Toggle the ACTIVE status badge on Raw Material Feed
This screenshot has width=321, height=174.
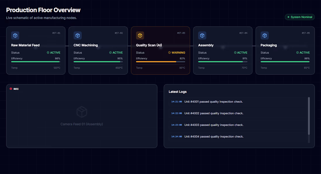pos(53,53)
